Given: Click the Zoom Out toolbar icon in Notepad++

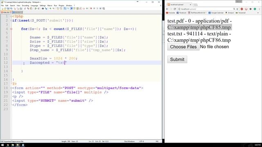Looking at the screenshot, I should click(53, 9).
